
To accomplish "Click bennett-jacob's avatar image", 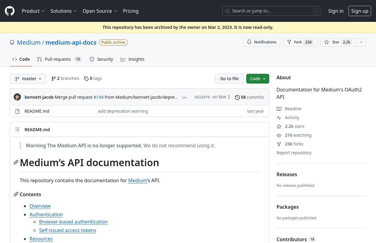I will 17,97.
